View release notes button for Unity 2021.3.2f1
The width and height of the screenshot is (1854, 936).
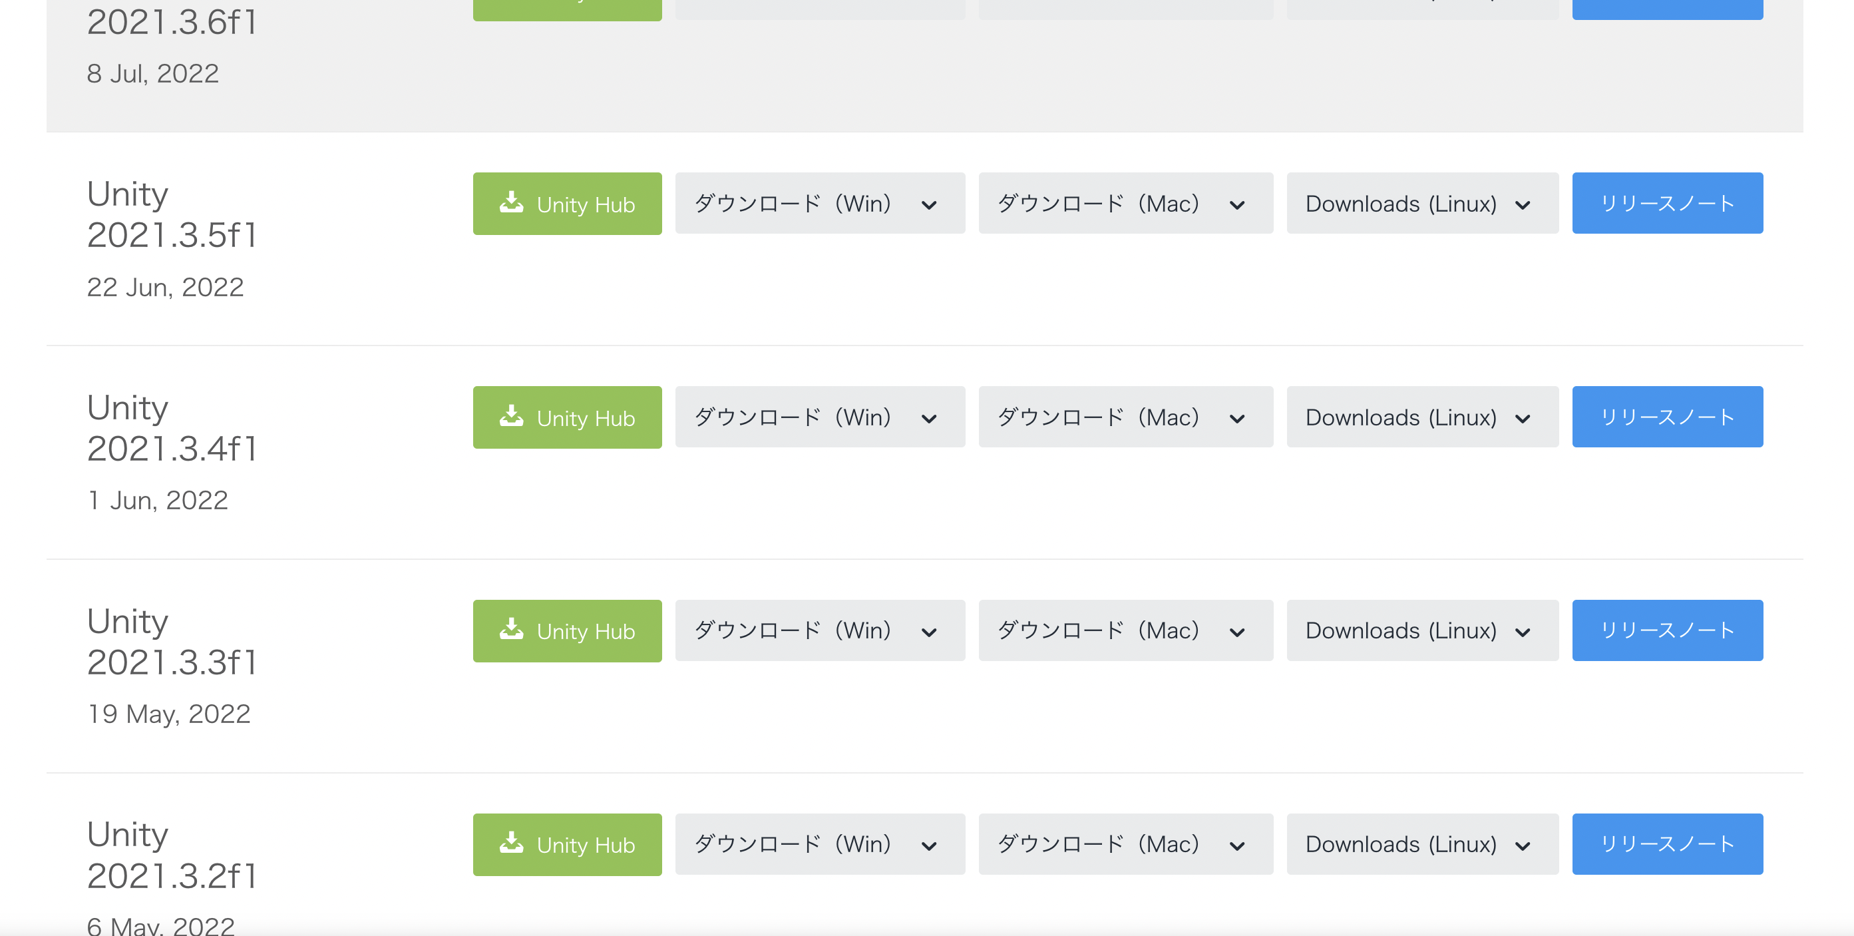click(x=1667, y=845)
